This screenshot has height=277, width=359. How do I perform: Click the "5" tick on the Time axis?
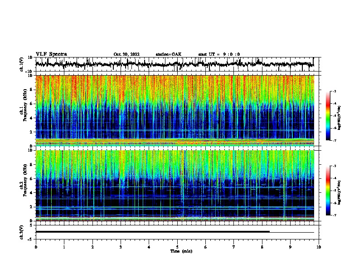click(x=177, y=247)
